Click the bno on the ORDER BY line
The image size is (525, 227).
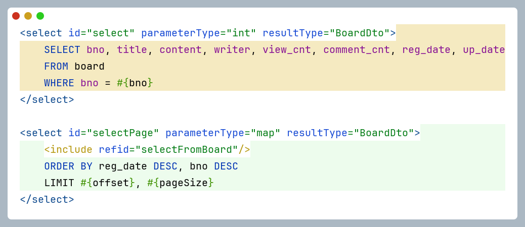[x=199, y=166]
